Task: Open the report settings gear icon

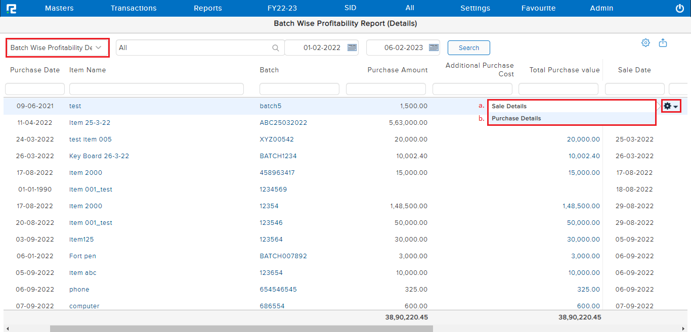Action: click(x=645, y=43)
